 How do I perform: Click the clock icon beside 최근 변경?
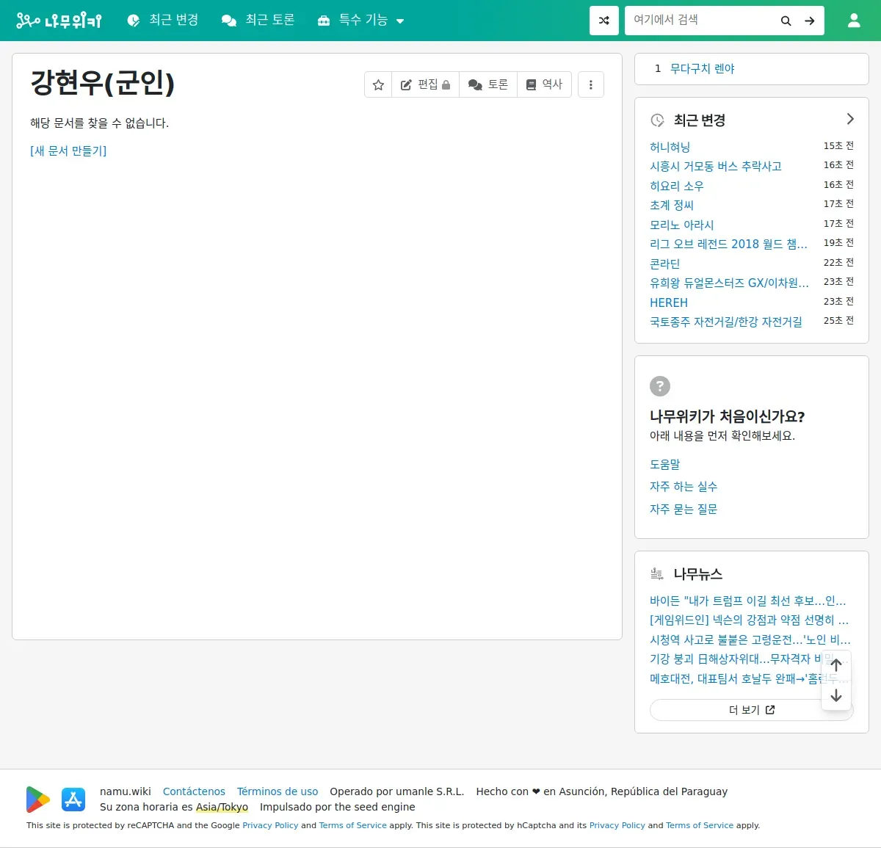click(658, 120)
